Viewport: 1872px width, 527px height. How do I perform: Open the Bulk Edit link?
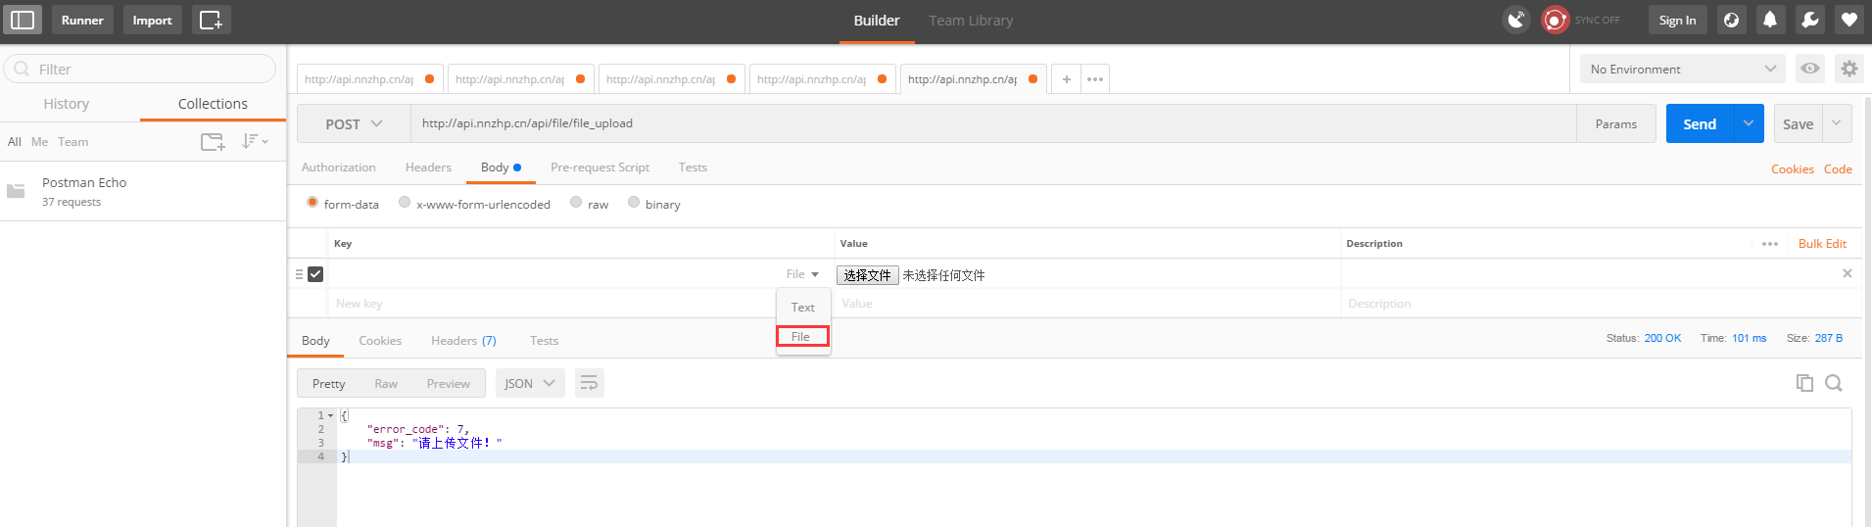1822,244
